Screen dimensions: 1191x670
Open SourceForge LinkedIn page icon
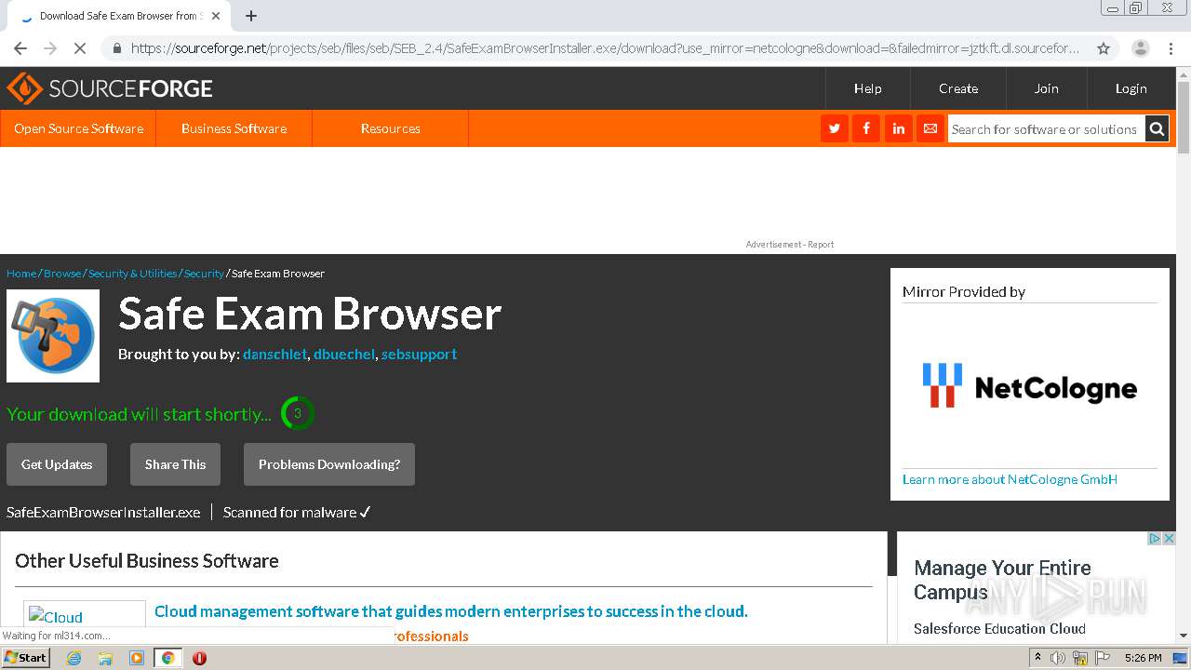point(898,128)
